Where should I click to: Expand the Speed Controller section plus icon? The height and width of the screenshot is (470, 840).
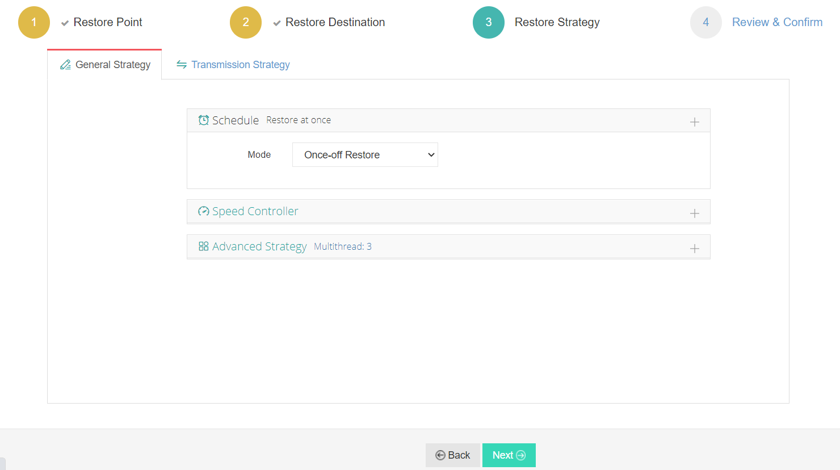(x=695, y=213)
